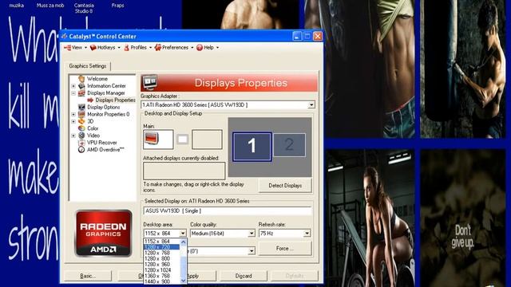
Task: Click the Monitor Properties 0 icon
Action: point(81,114)
